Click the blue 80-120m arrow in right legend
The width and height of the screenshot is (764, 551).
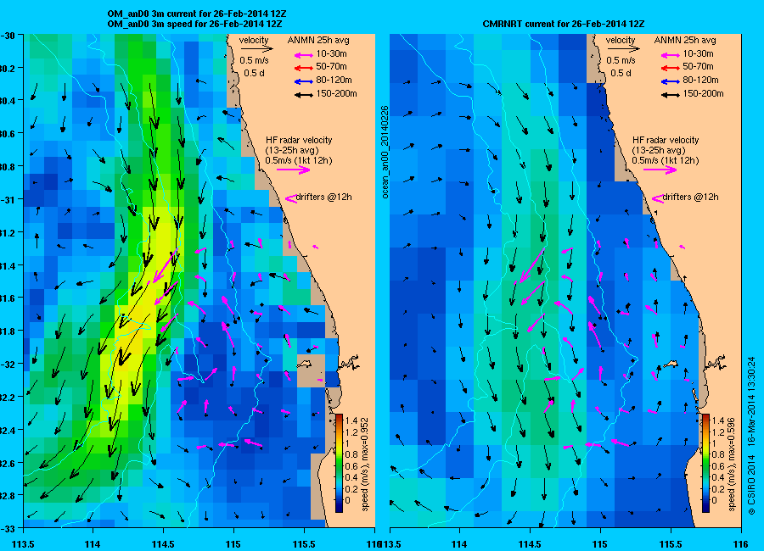[x=671, y=81]
